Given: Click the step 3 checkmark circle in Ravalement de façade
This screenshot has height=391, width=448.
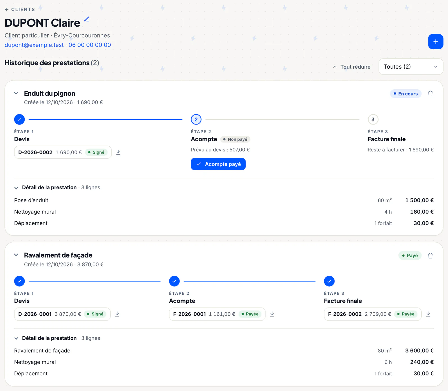Looking at the screenshot, I should pos(329,281).
